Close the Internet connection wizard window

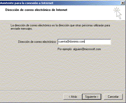(122, 3)
